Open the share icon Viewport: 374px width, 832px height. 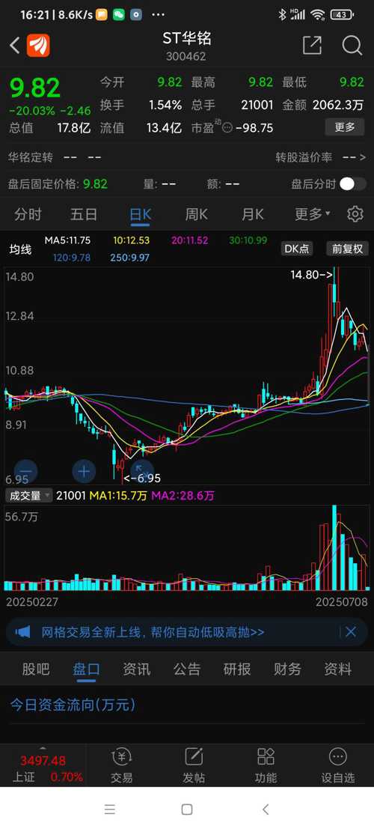click(x=312, y=46)
